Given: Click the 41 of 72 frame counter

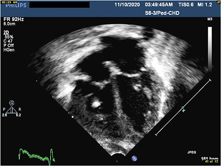Looking at the screenshot, I should coord(212,161).
